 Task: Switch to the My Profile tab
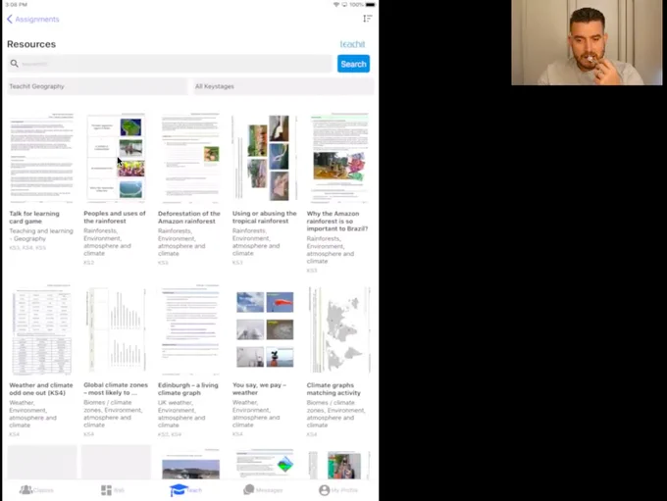point(338,490)
